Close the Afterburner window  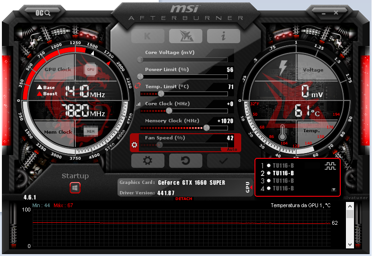point(336,13)
